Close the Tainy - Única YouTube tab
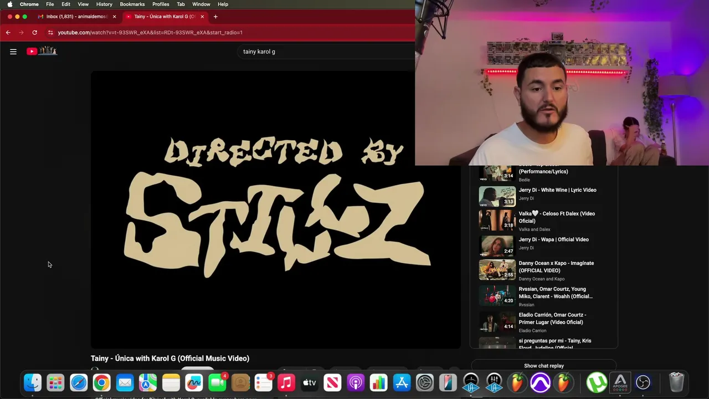Screen dimensions: 709x399 [x=202, y=17]
